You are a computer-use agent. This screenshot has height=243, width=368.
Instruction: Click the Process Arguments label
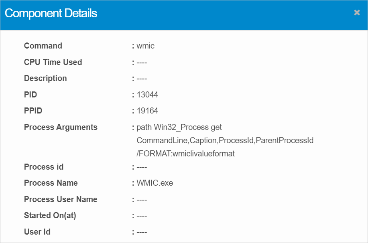pyautogui.click(x=61, y=127)
